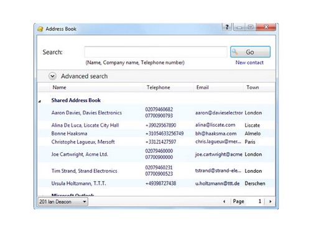Select Joe Cartwright, Acme Ltd. contact
This screenshot has height=233, width=311.
pyautogui.click(x=80, y=154)
